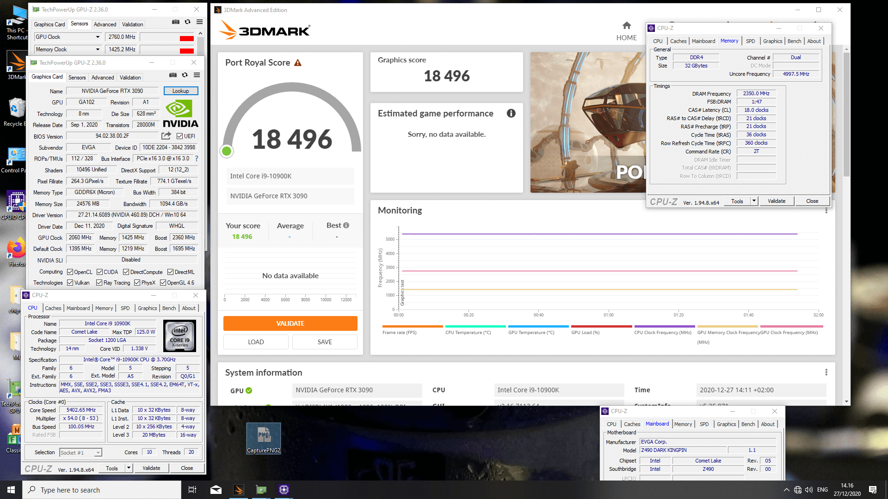
Task: Expand the GPU Clock sensor dropdown
Action: 98,37
